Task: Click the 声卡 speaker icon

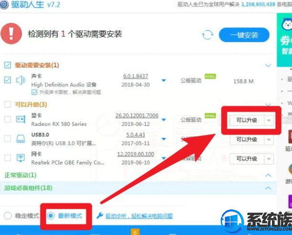Action: (21, 80)
